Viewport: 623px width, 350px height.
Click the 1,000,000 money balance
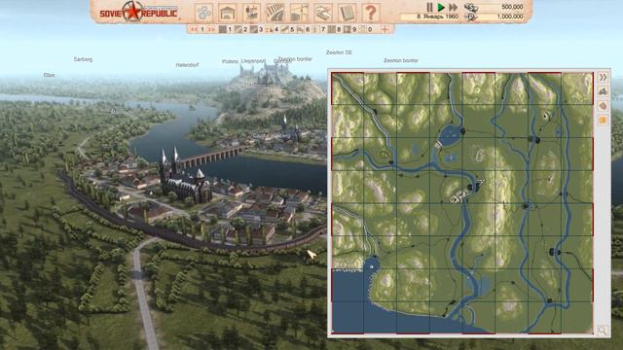tap(510, 17)
